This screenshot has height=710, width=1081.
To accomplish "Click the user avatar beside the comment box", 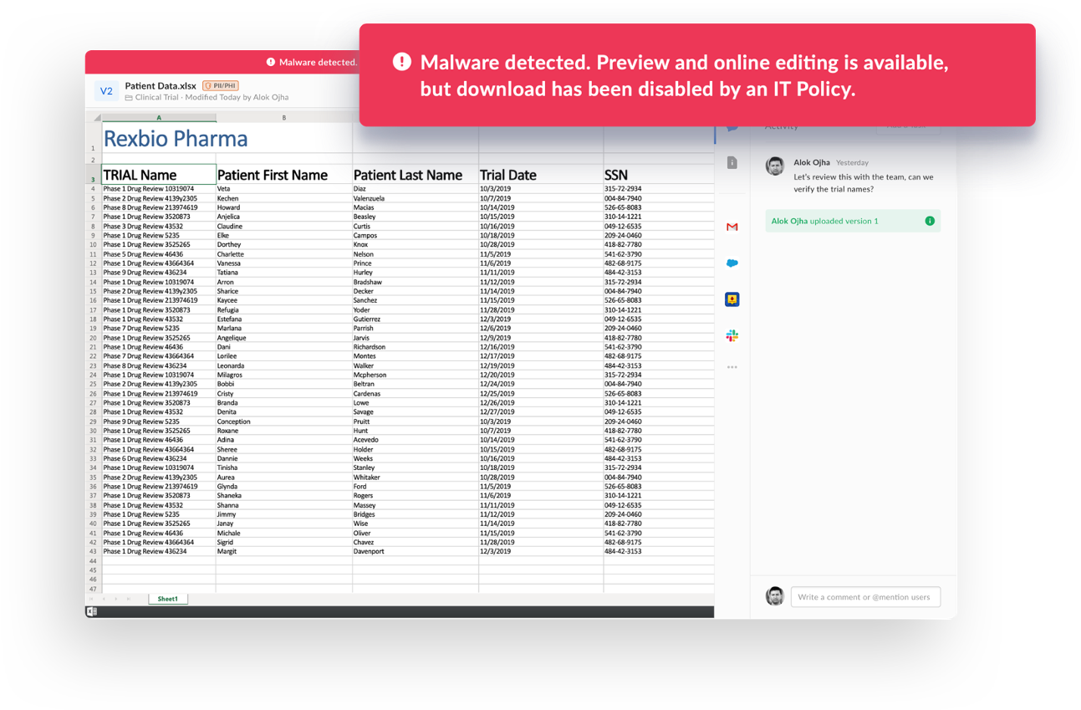I will coord(775,596).
